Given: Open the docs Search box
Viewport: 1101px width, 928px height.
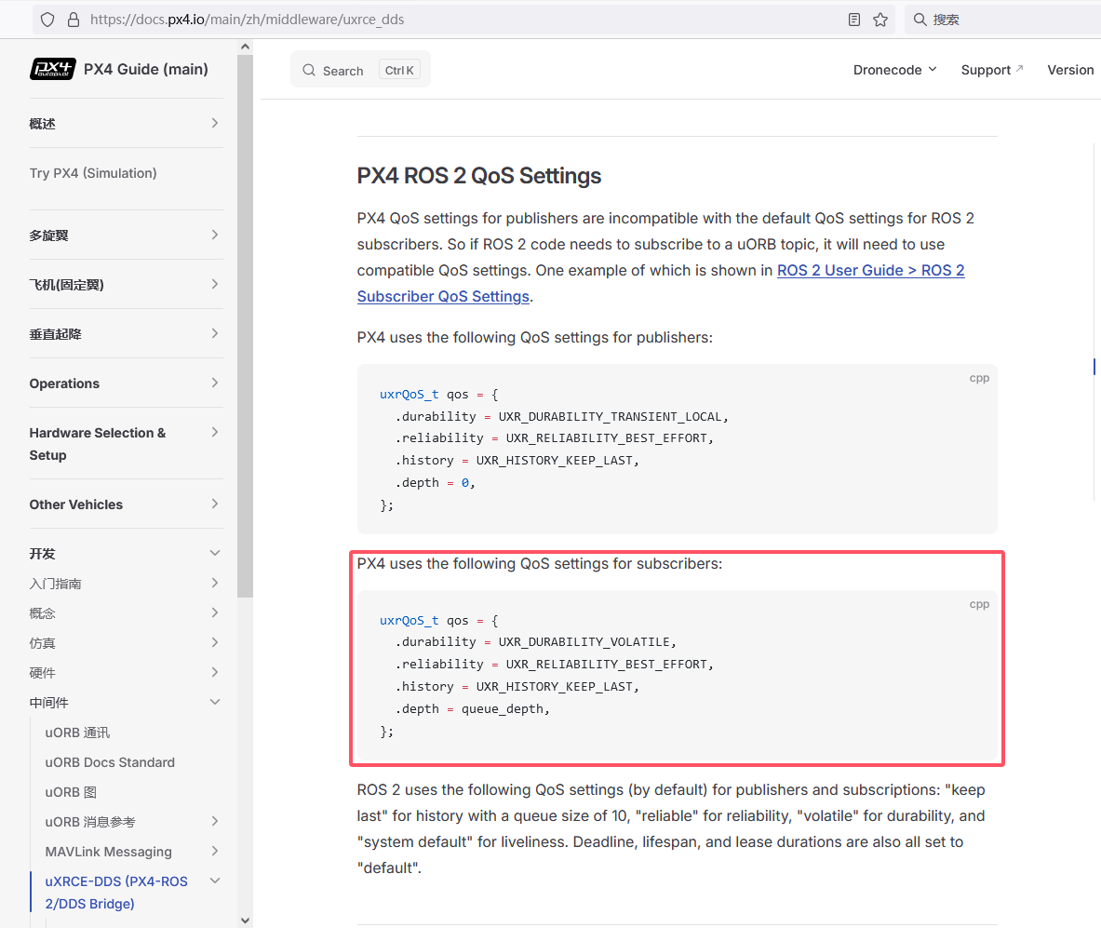Looking at the screenshot, I should click(x=360, y=70).
